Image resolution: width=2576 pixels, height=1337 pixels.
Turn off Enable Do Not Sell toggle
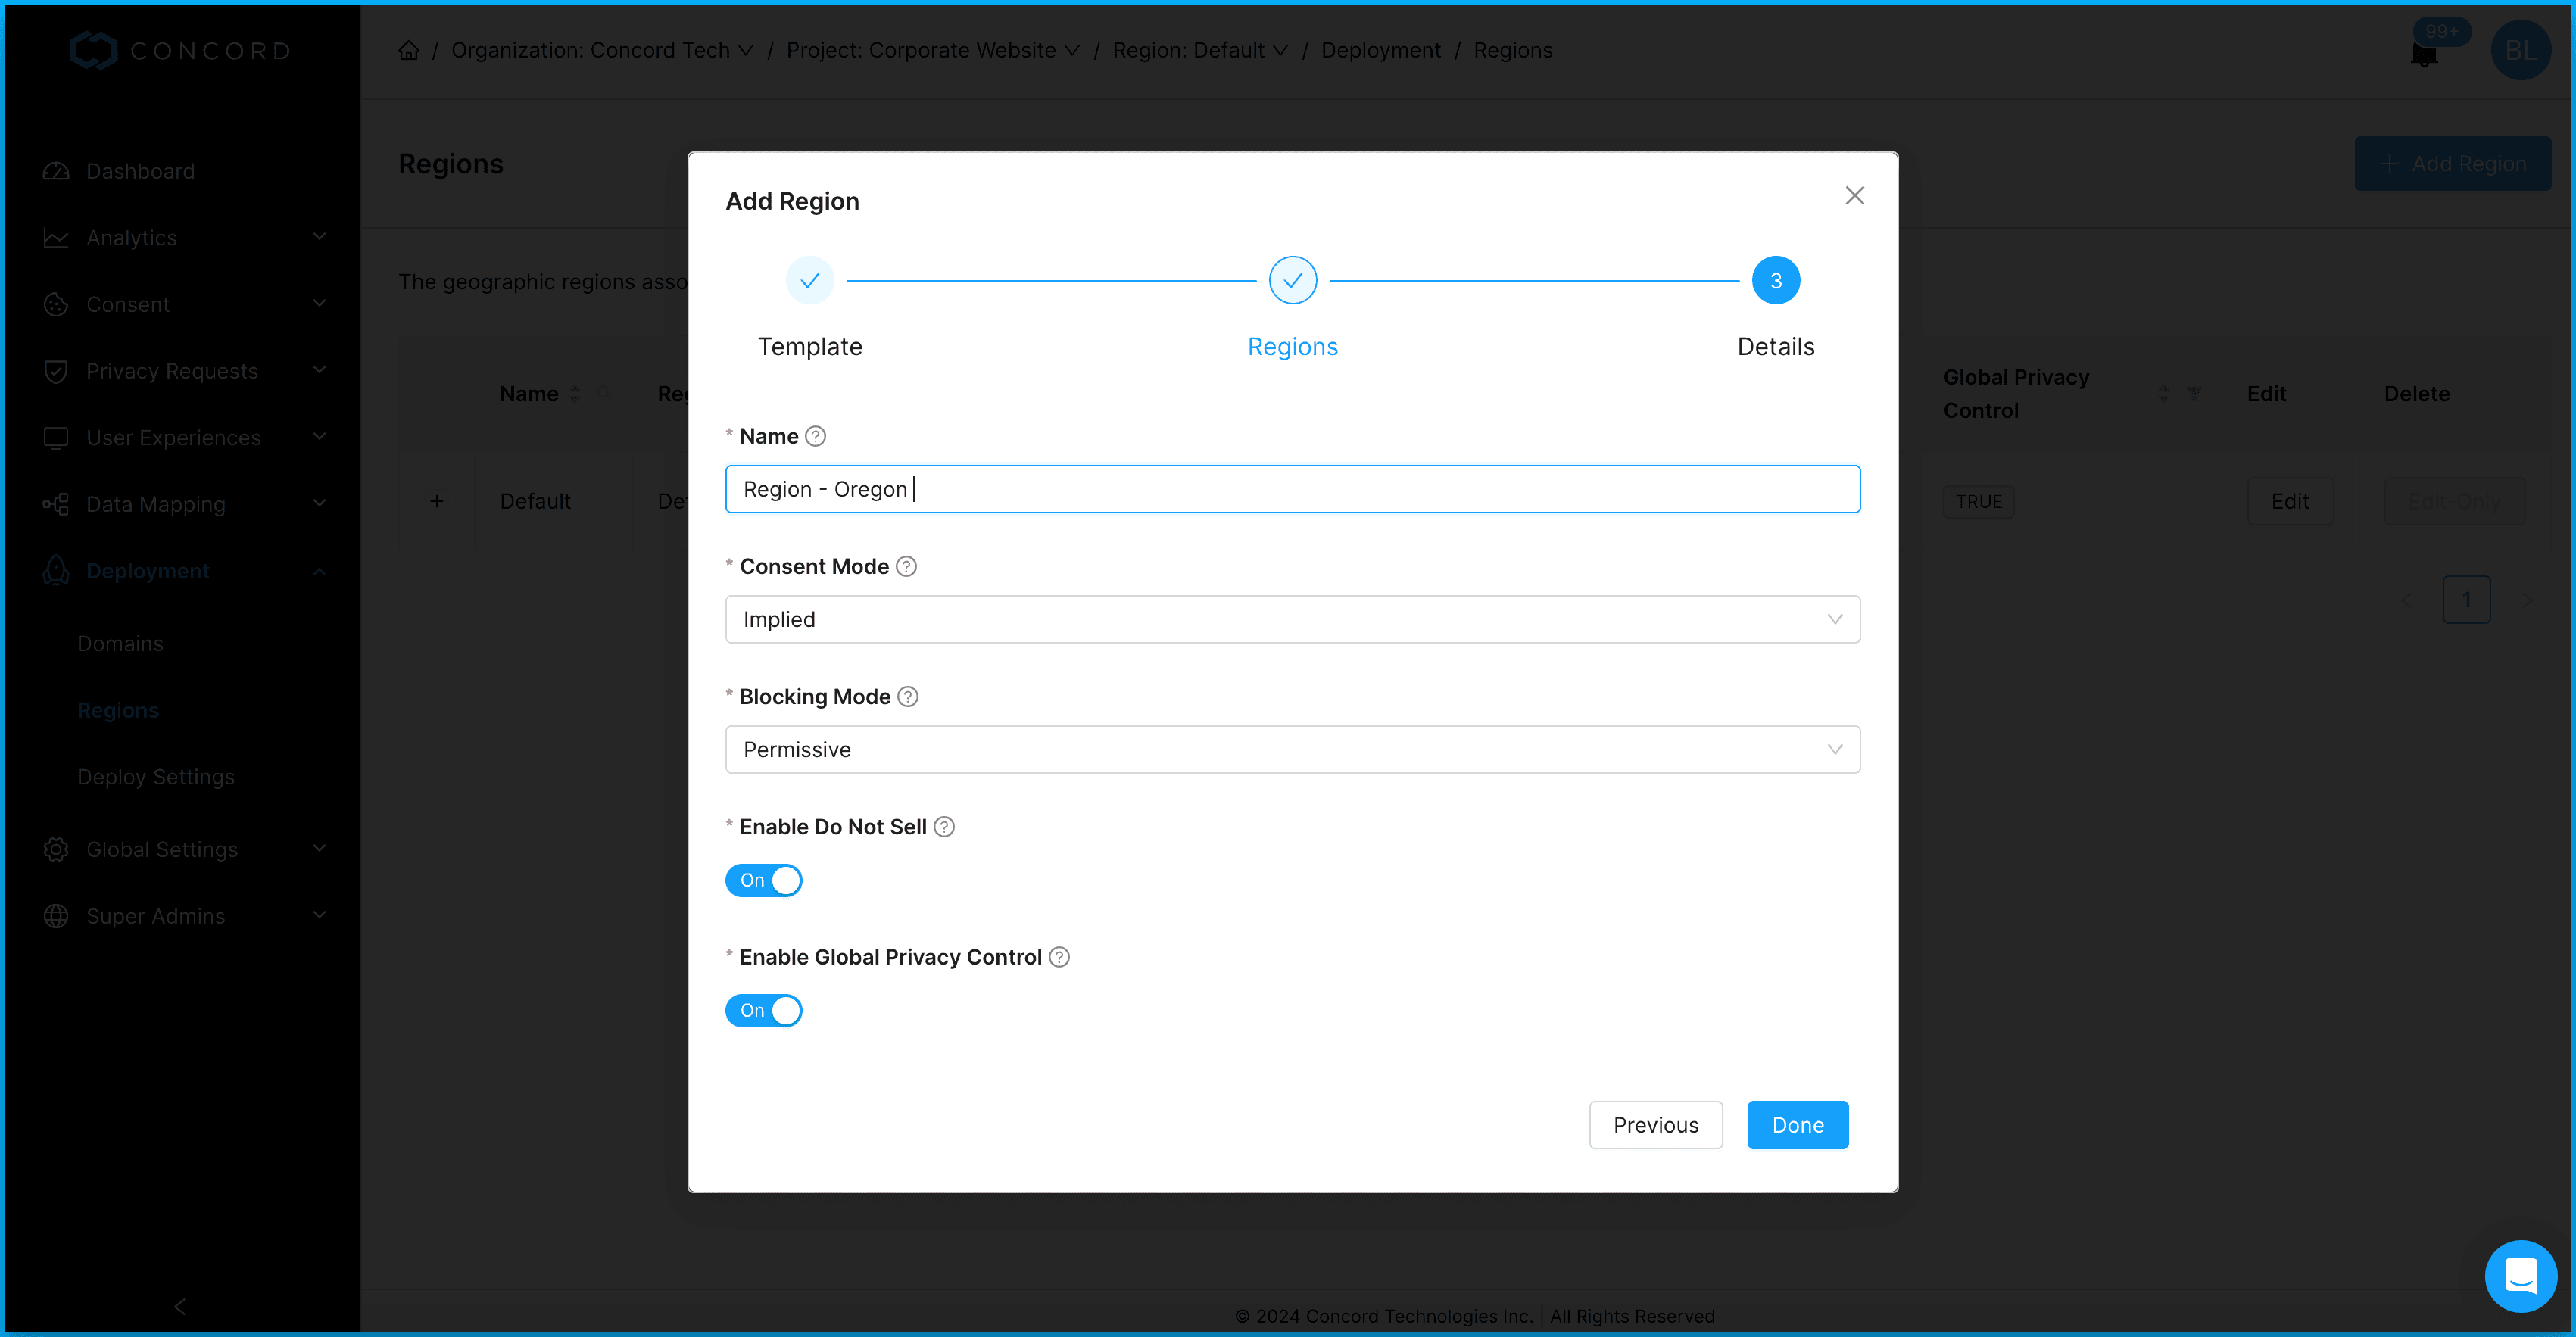coord(763,880)
